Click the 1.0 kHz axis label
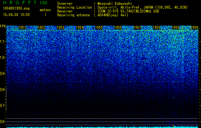The image size is (201, 128). pyautogui.click(x=3, y=58)
